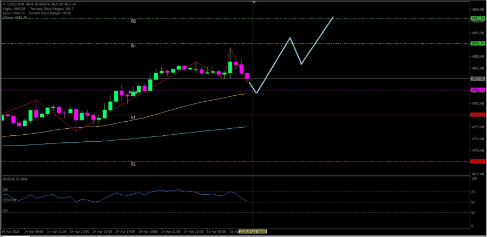
Task: Click the red S1 price tag
Action: pyautogui.click(x=477, y=115)
